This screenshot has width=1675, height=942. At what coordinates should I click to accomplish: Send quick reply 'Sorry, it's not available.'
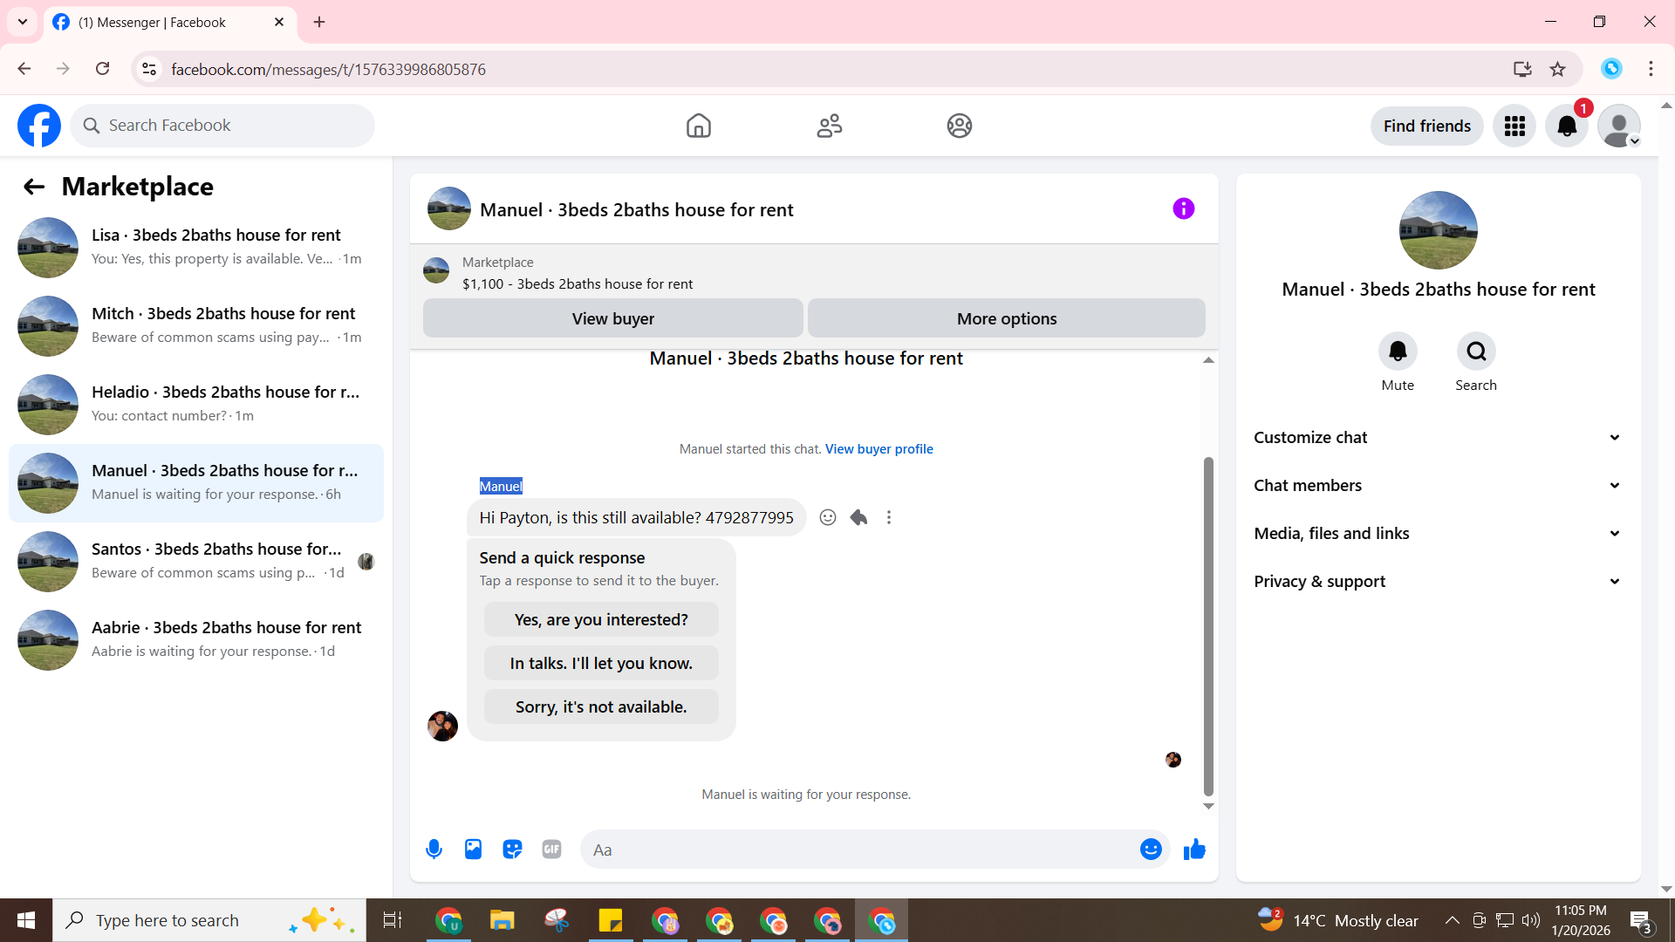click(601, 707)
